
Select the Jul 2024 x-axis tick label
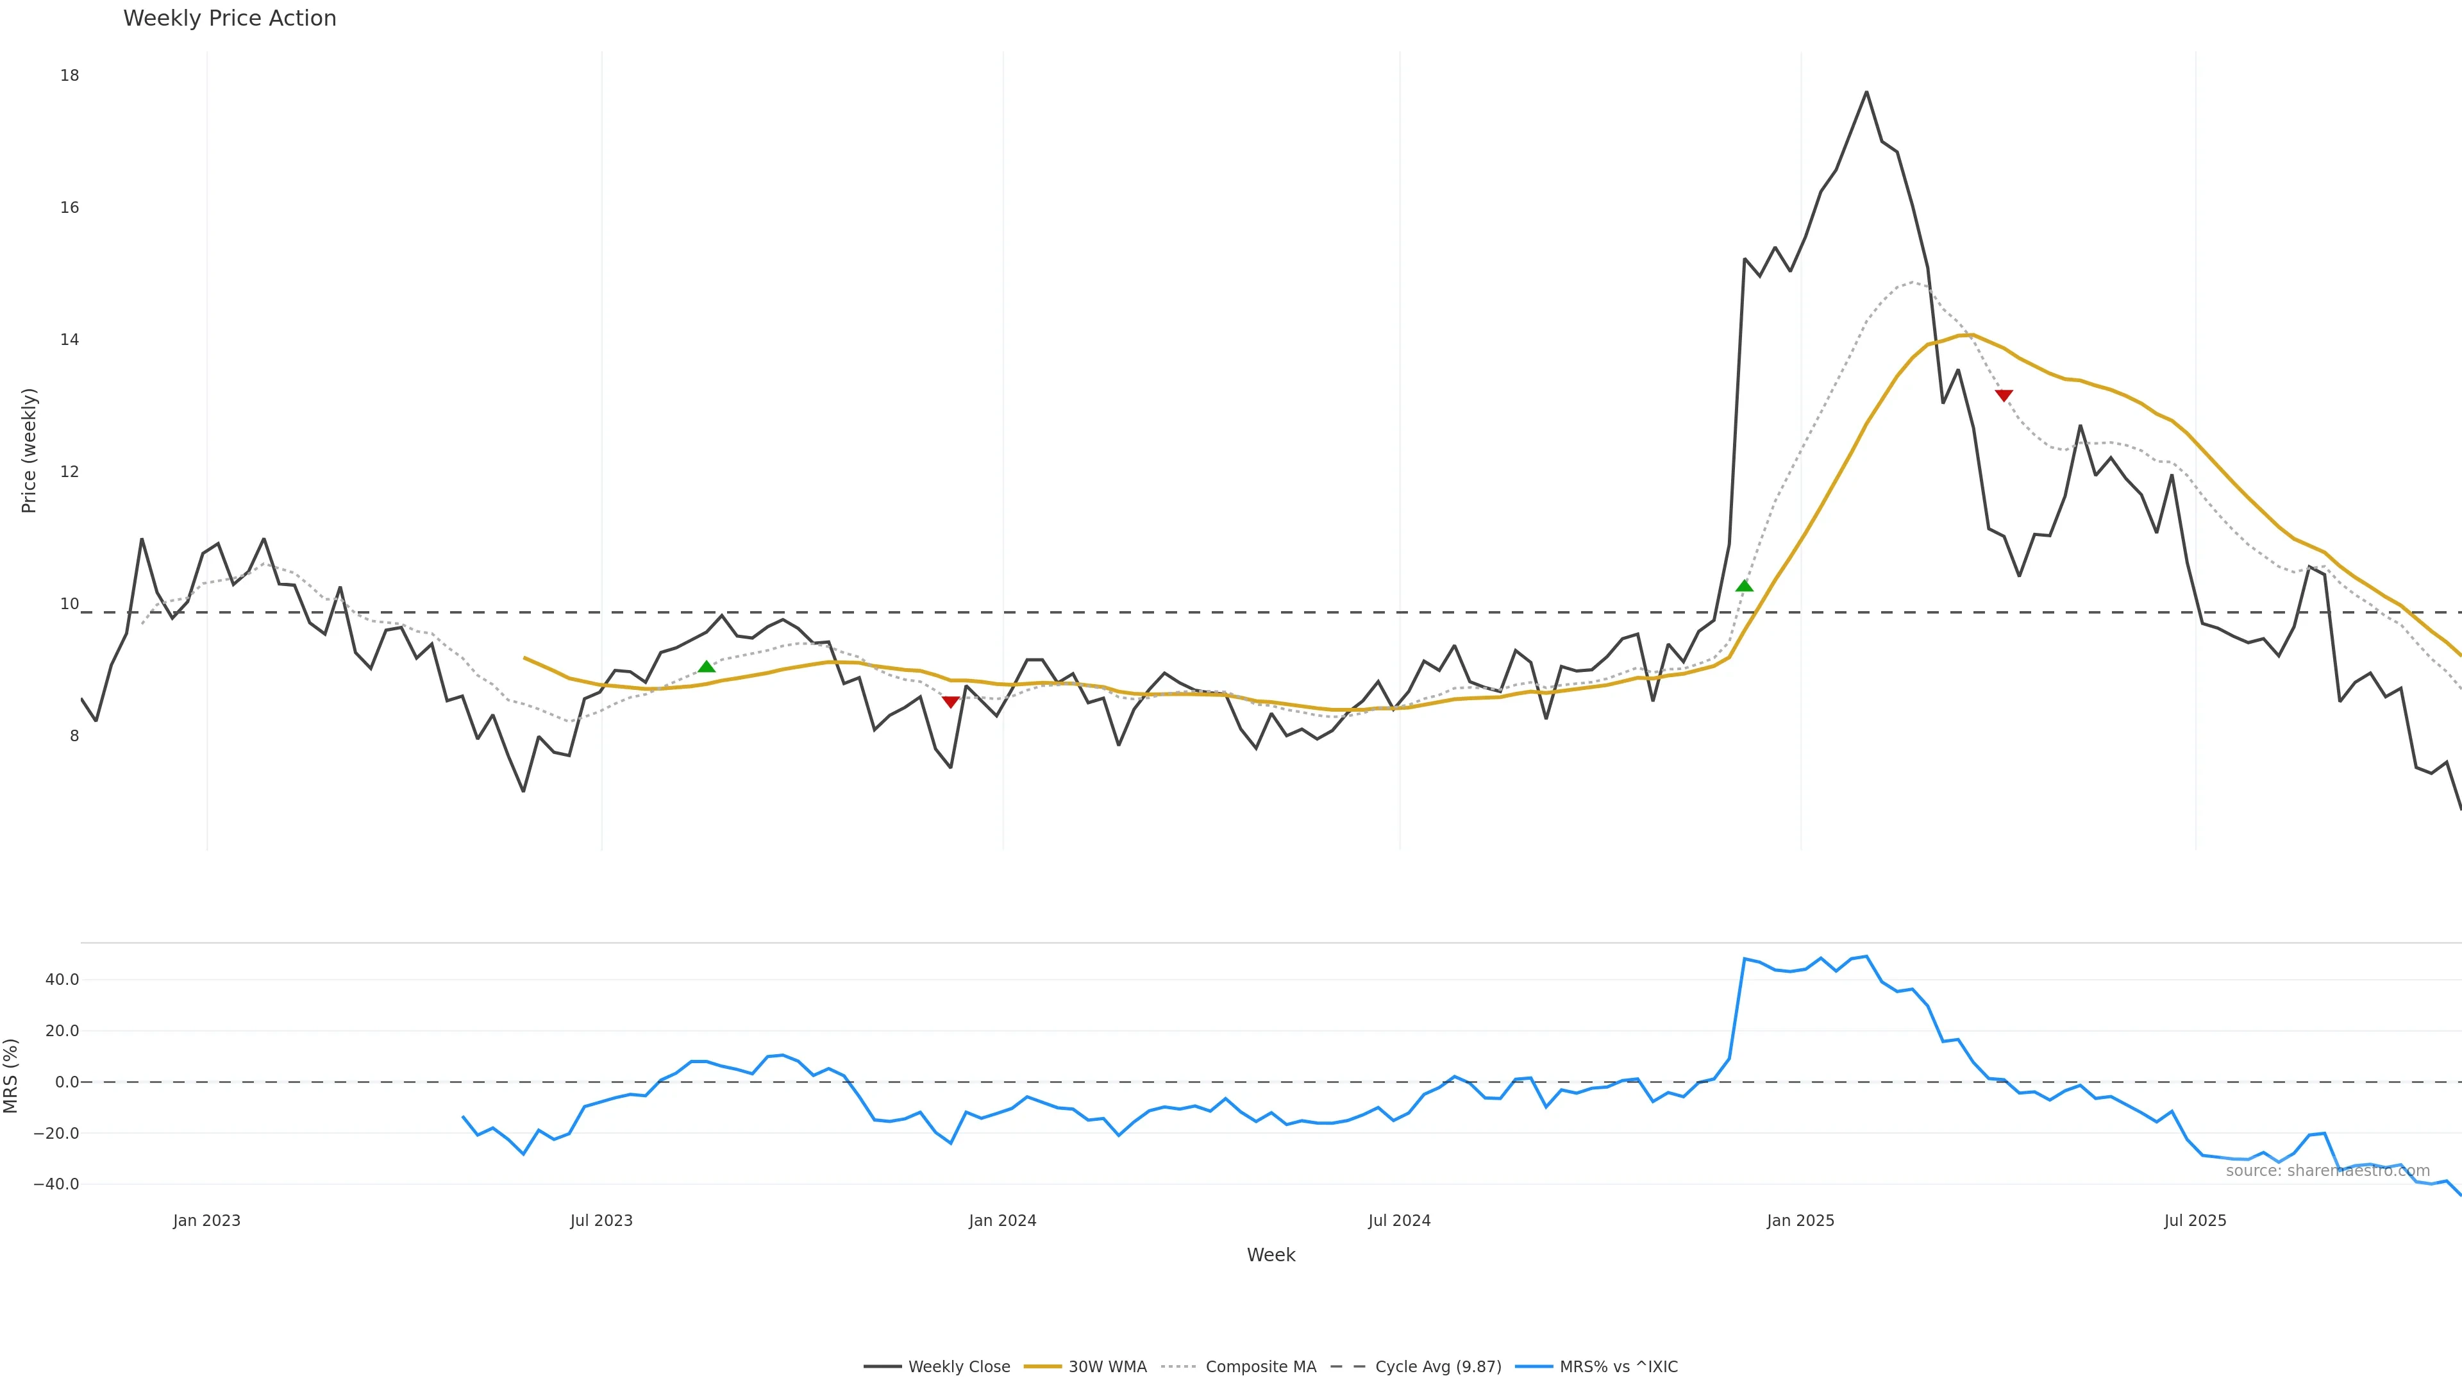click(x=1399, y=1221)
